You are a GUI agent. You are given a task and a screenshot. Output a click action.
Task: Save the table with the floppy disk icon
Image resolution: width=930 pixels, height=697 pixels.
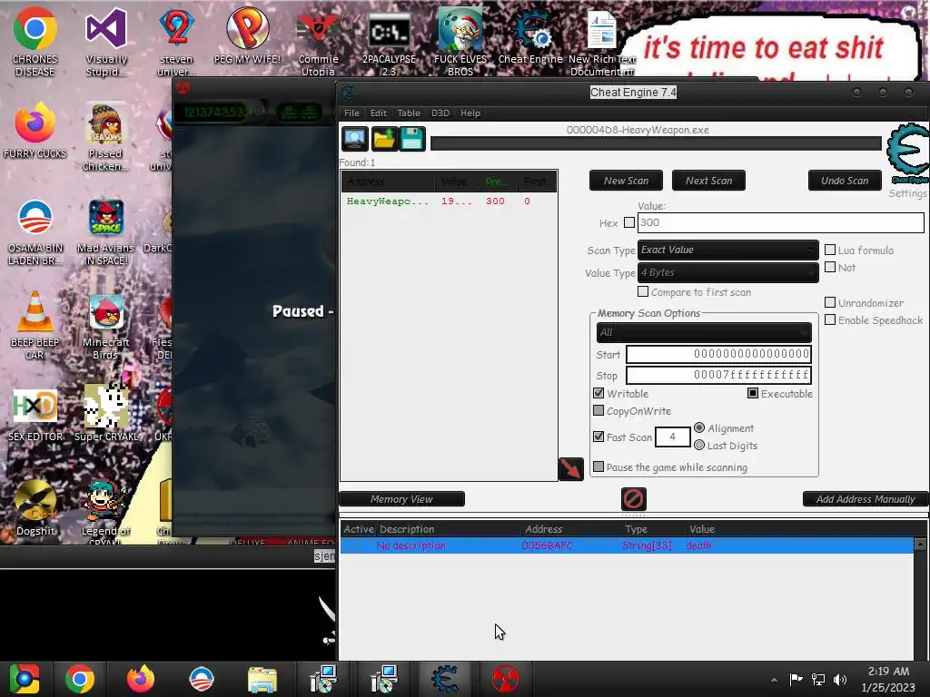pos(412,139)
